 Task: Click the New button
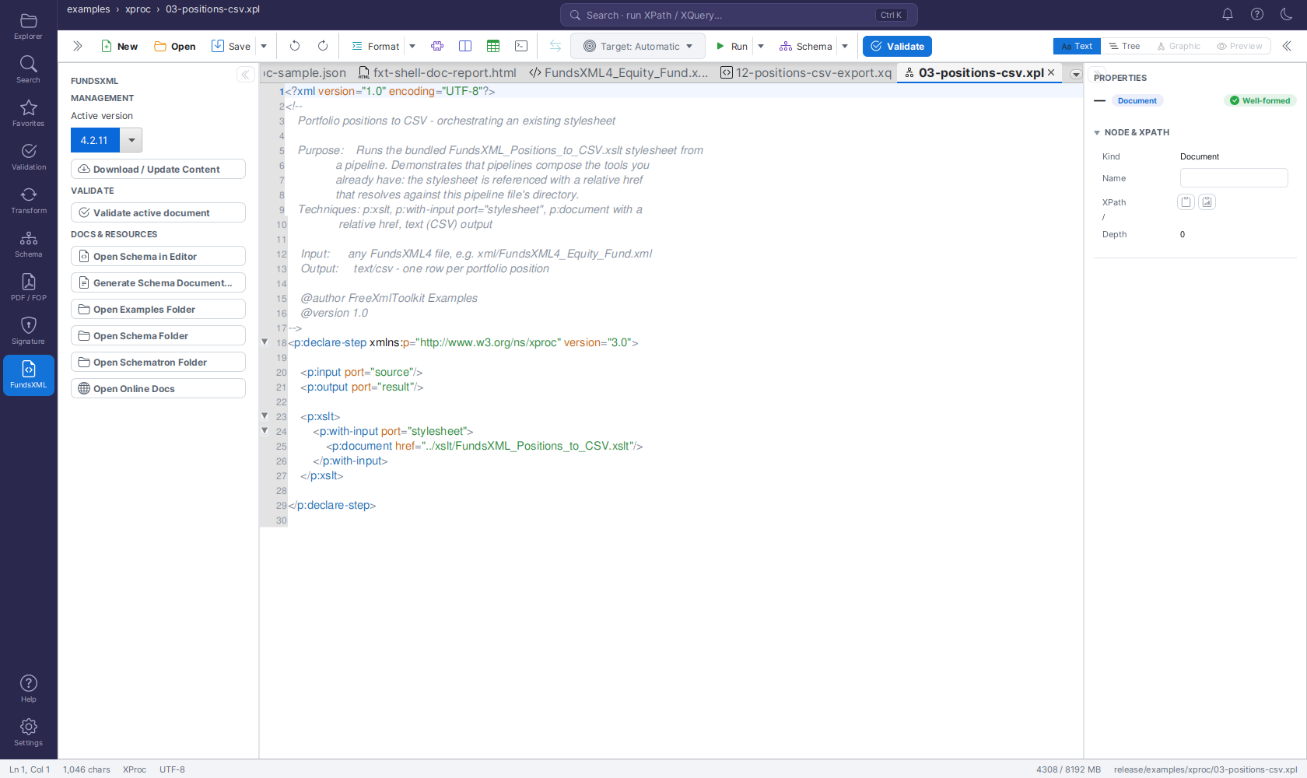[x=119, y=46]
